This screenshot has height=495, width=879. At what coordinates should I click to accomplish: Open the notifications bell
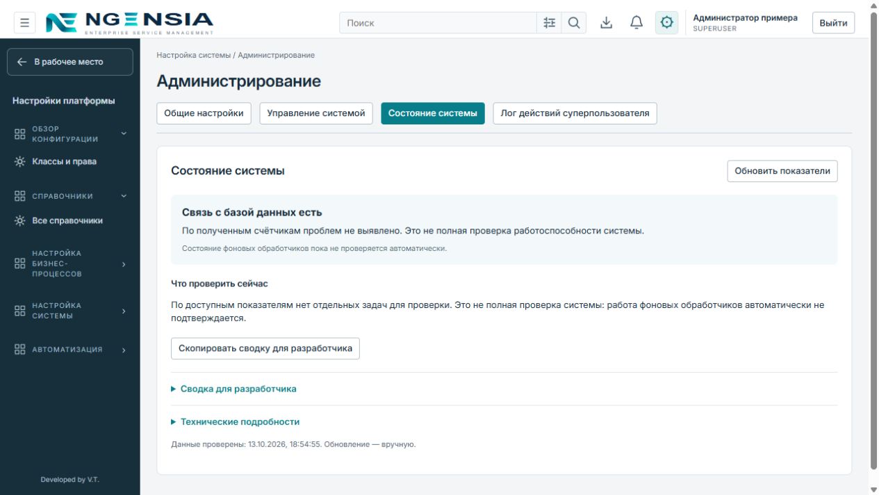(x=636, y=23)
